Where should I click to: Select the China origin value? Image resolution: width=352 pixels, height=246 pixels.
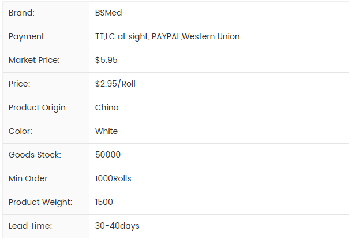click(x=107, y=107)
